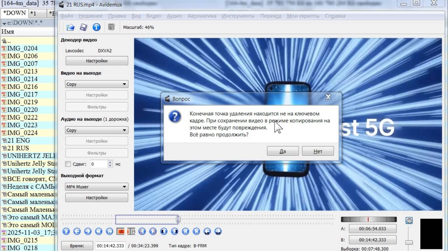The height and width of the screenshot is (251, 448).
Task: Open a video file with folder icon
Action: (x=70, y=27)
